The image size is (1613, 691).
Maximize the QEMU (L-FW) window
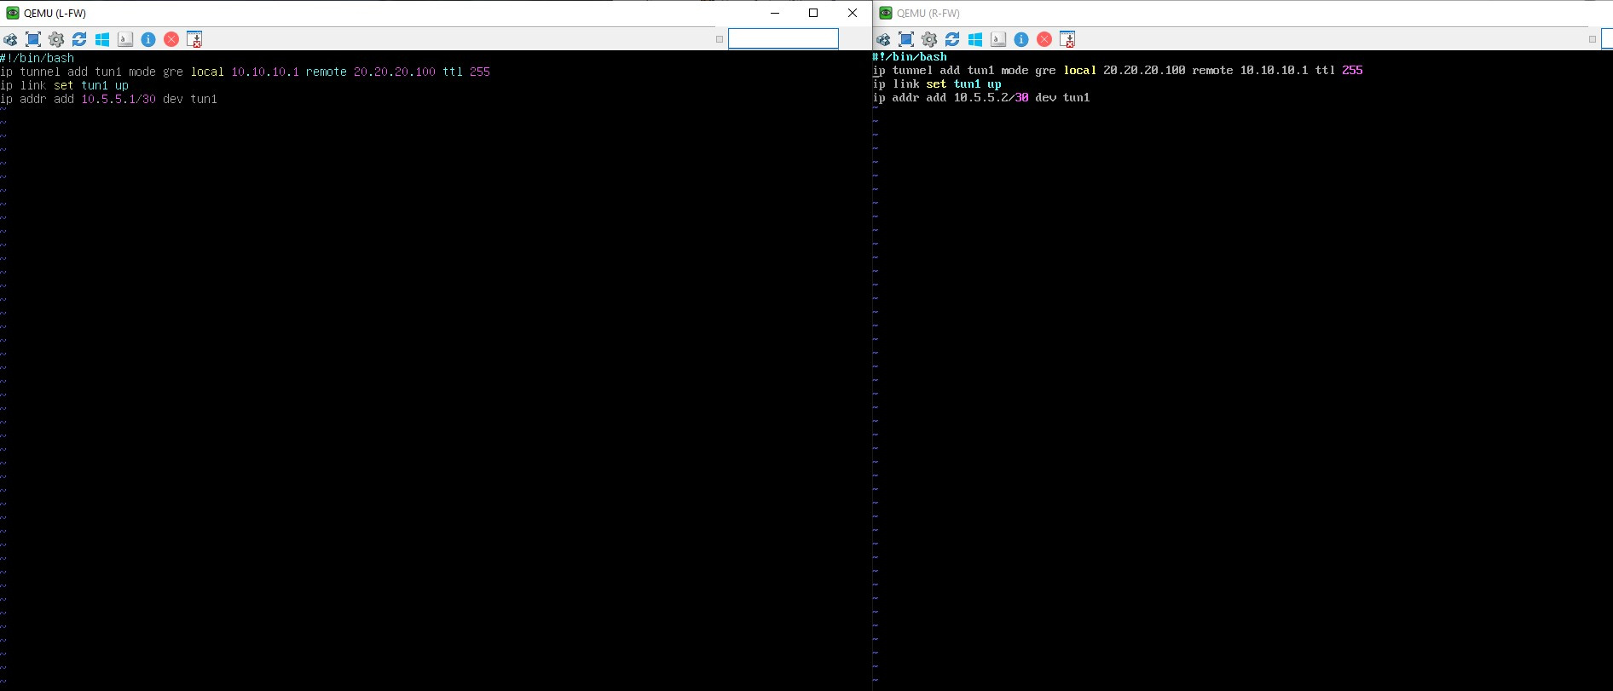click(813, 13)
